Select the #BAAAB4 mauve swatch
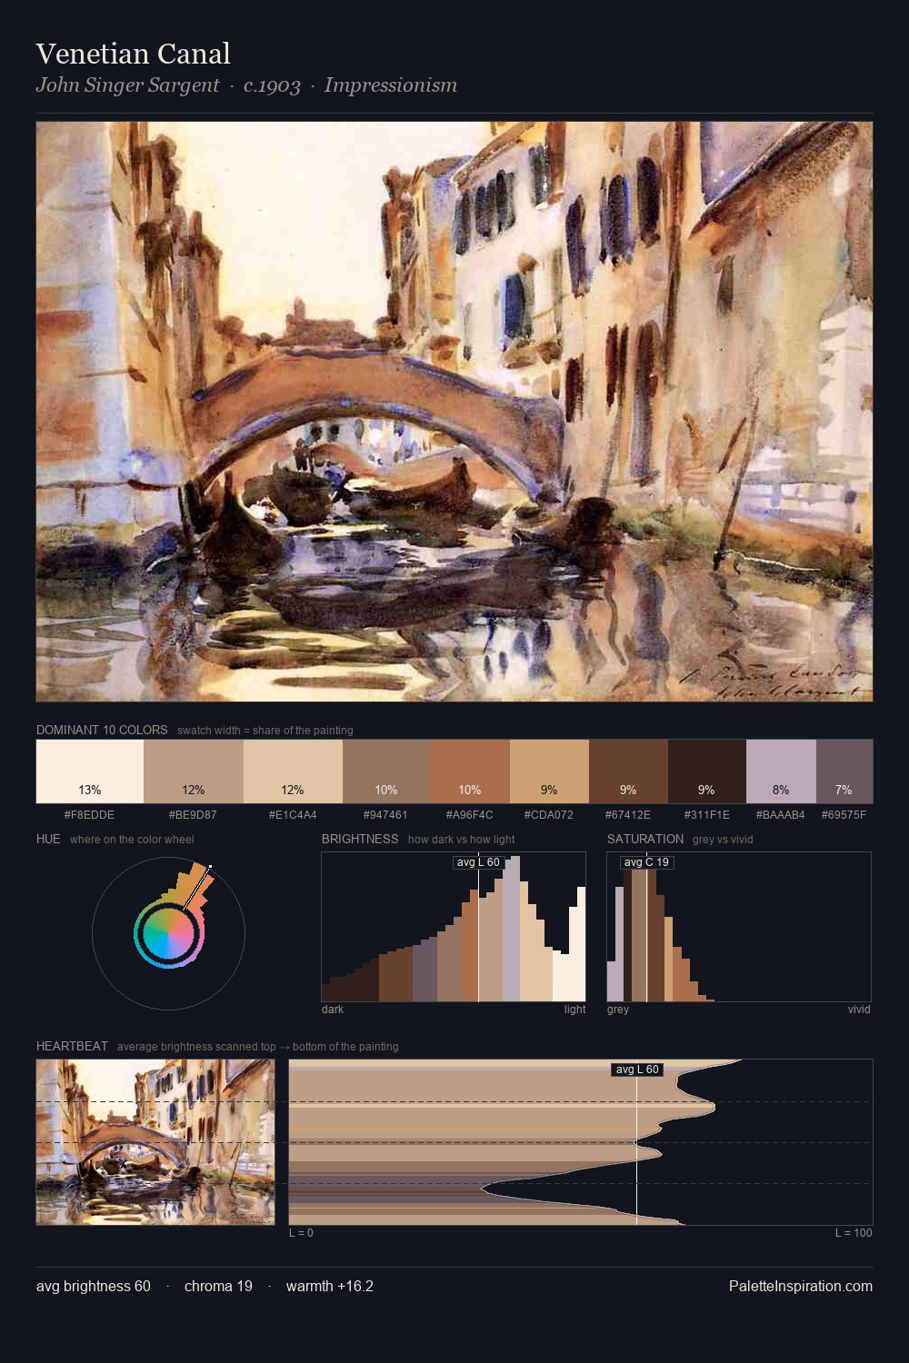909x1363 pixels. (x=781, y=771)
